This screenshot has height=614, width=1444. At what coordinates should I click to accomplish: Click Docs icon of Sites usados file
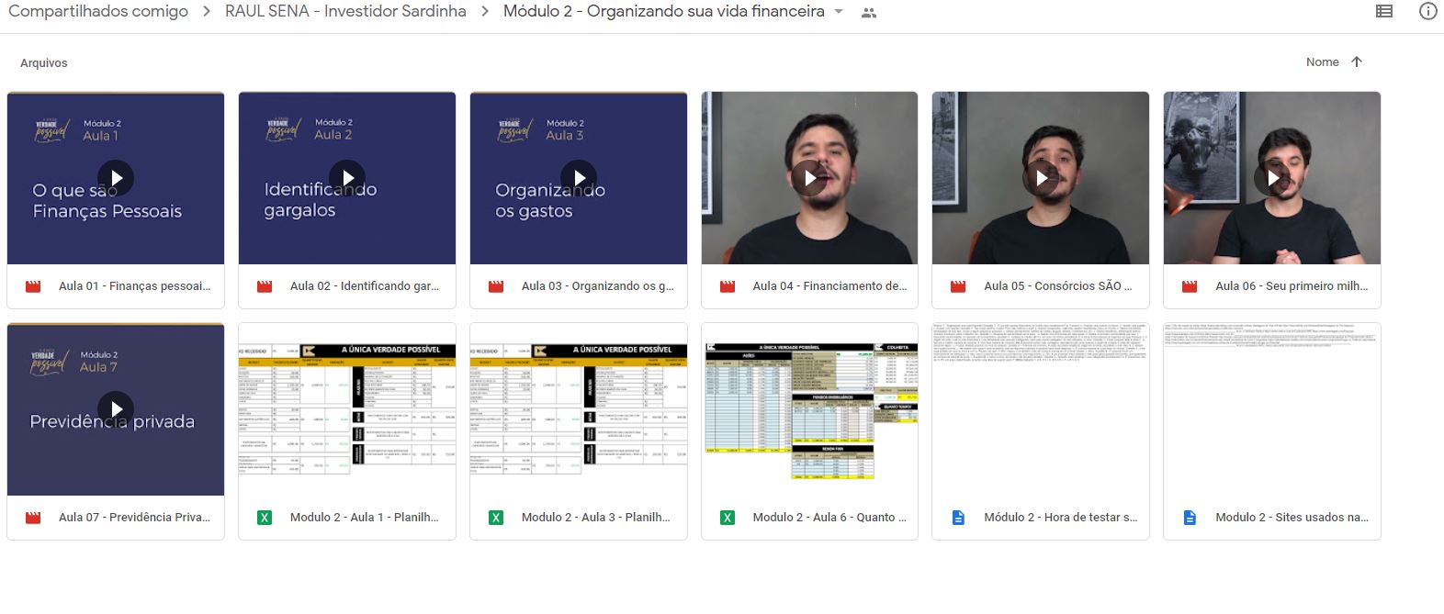pos(1190,518)
